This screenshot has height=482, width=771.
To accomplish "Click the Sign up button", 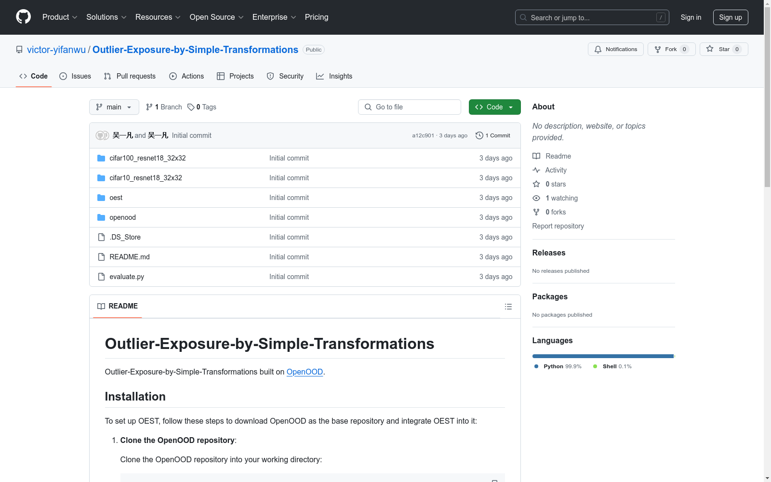I will 731,17.
